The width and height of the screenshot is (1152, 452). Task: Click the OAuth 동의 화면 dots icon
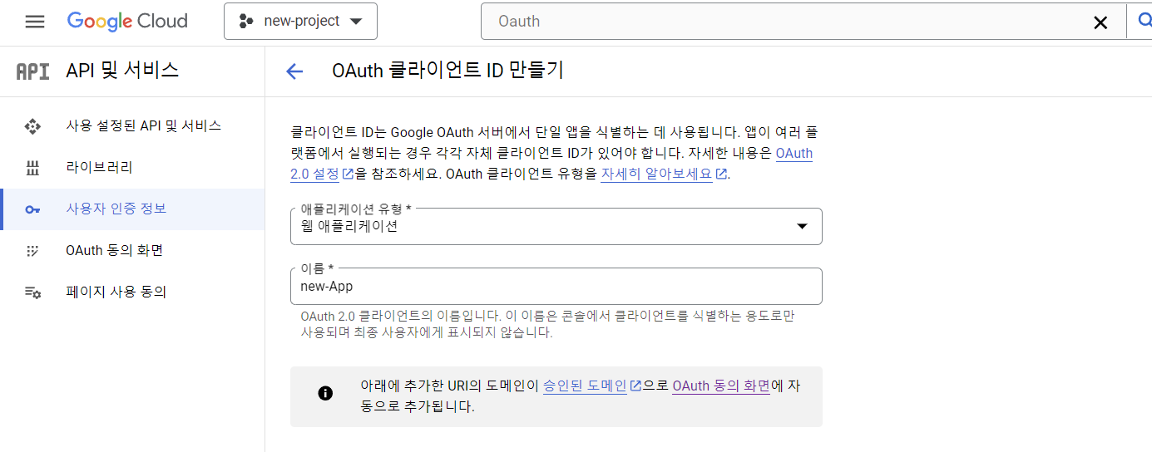click(x=32, y=251)
